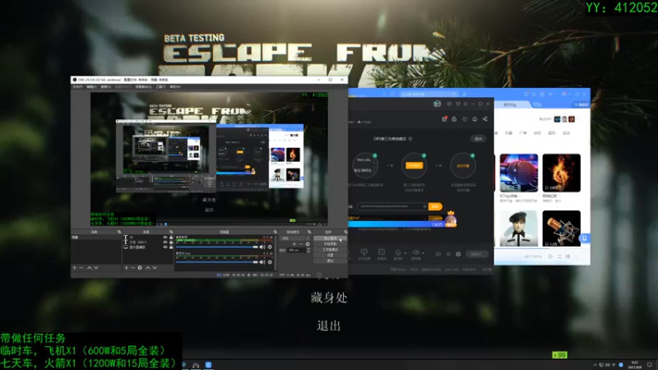Screen dimensions: 658x370
Task: Click orange copy button beside stream key field
Action: [435, 206]
